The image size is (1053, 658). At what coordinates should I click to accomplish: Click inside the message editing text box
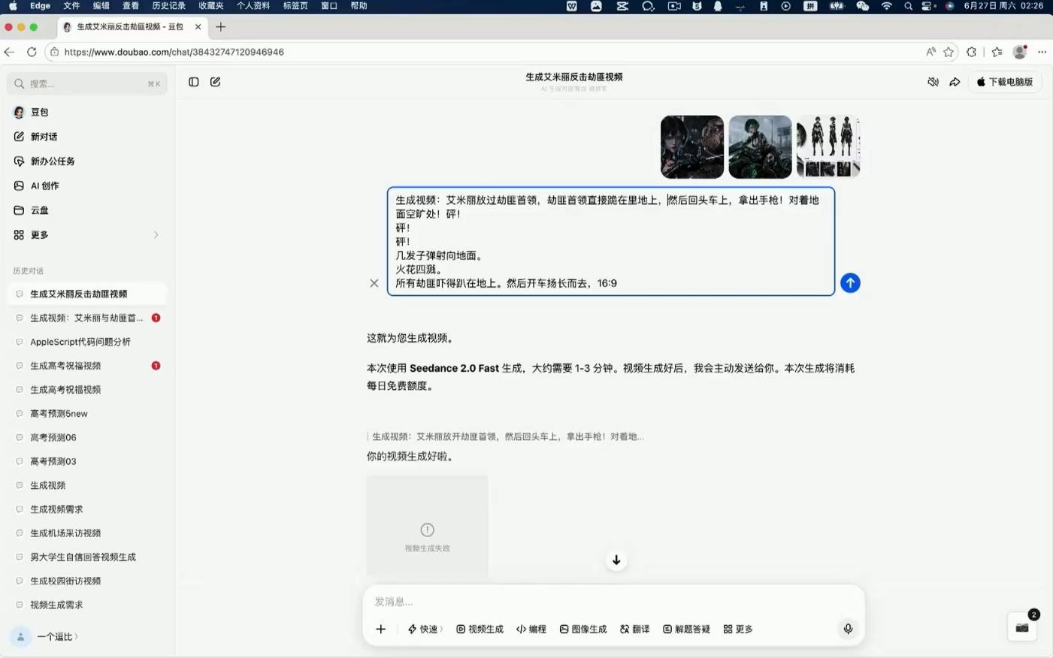coord(611,241)
